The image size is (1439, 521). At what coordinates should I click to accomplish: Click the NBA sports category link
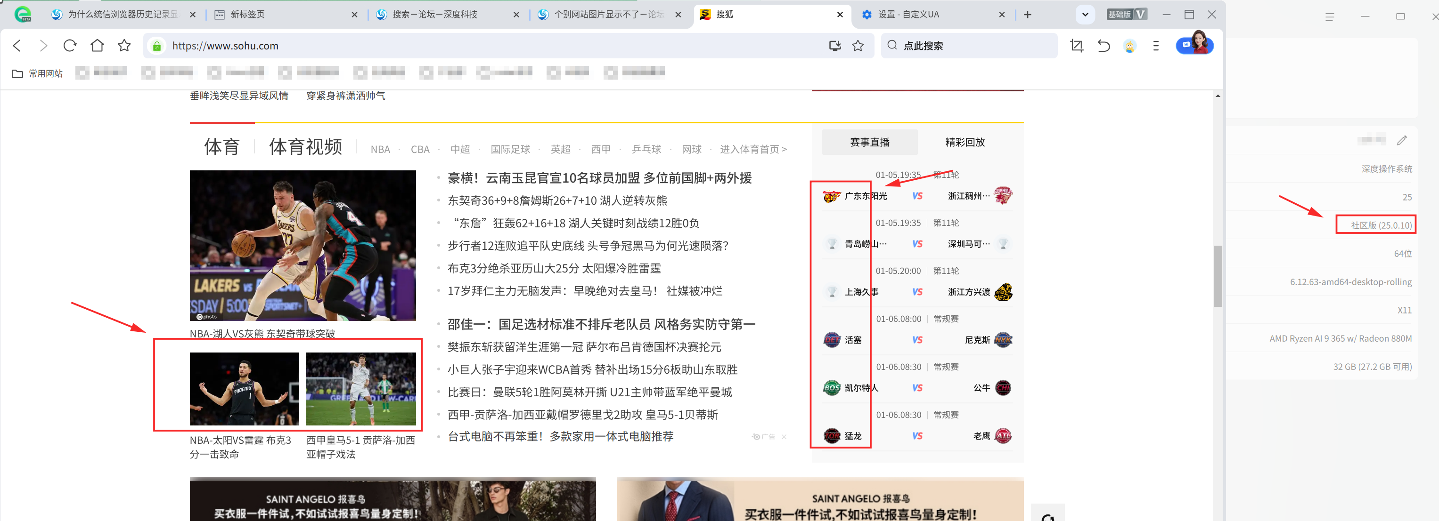point(380,150)
